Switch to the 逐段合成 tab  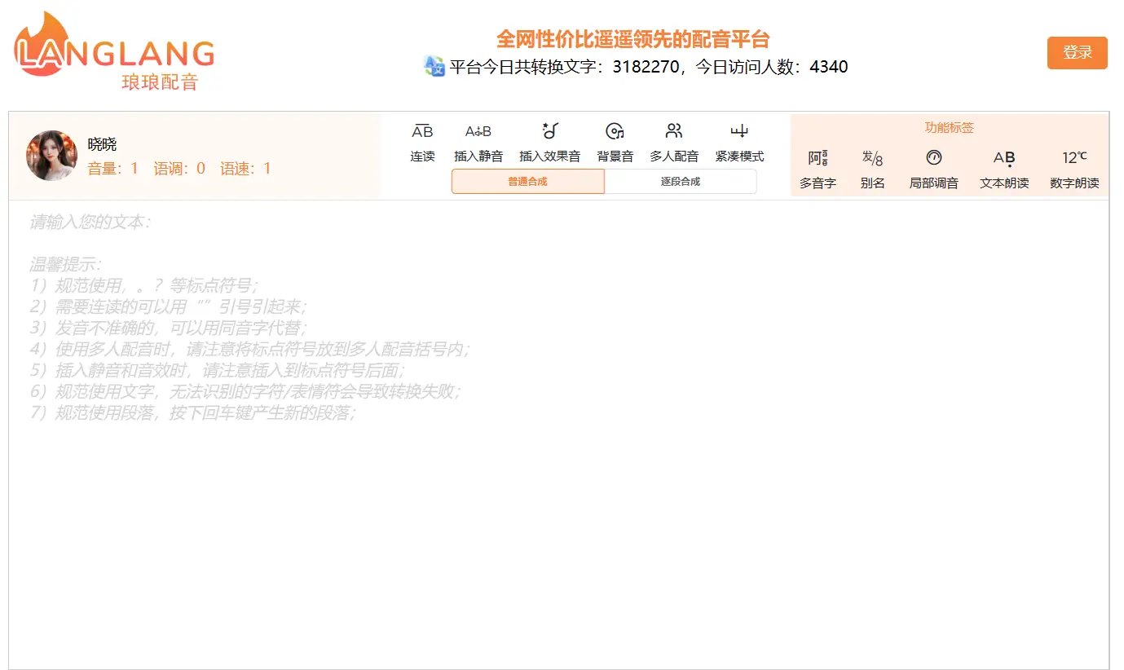[x=681, y=182]
